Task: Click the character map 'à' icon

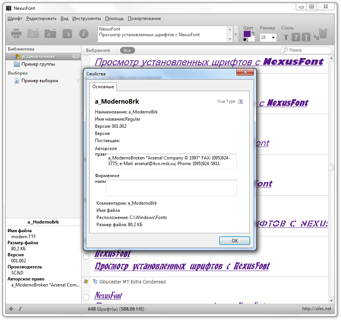Action: [67, 34]
